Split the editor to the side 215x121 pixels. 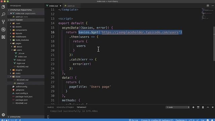pyautogui.click(x=208, y=6)
